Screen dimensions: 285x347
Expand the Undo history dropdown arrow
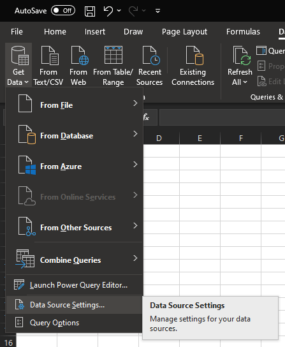pyautogui.click(x=119, y=10)
